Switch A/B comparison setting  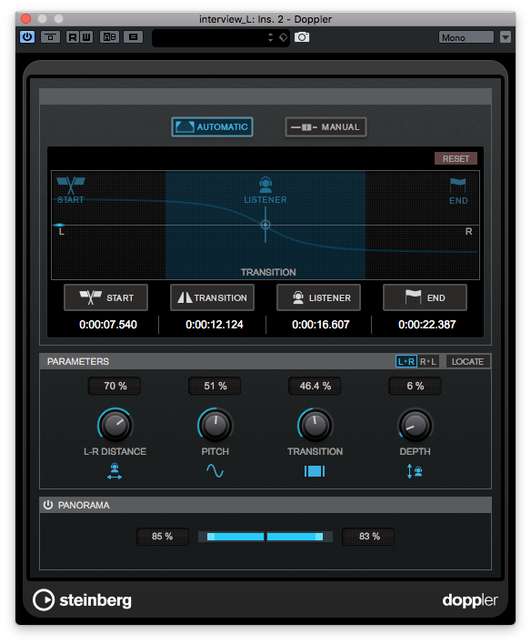point(109,37)
